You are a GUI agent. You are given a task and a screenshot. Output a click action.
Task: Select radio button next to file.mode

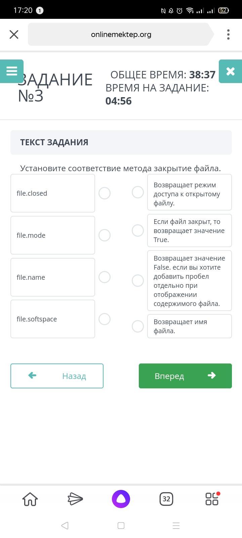pyautogui.click(x=105, y=235)
